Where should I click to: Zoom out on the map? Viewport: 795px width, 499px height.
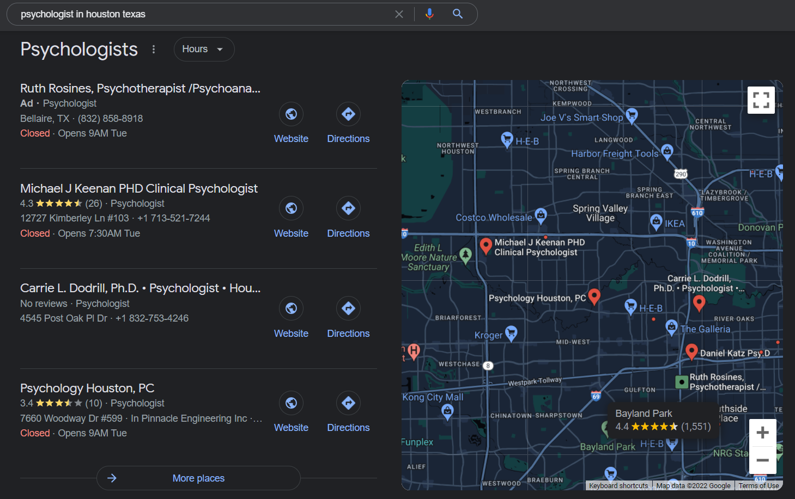(x=763, y=460)
